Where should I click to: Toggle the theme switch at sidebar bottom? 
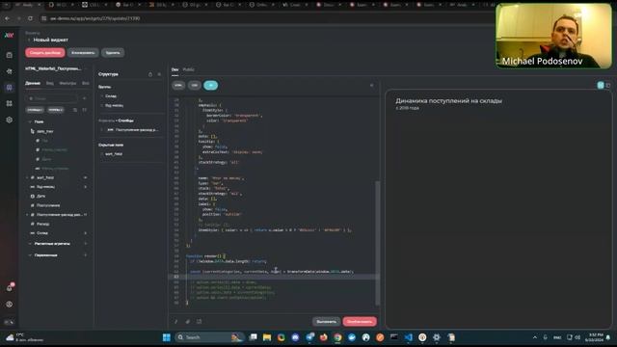[x=9, y=322]
